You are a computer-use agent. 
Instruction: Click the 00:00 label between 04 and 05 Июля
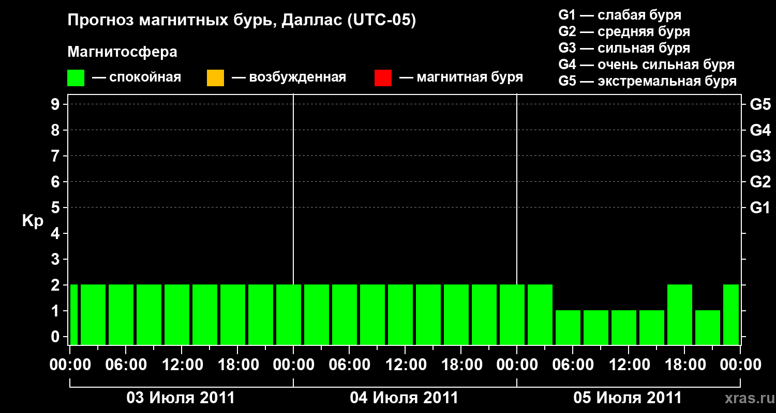click(517, 365)
